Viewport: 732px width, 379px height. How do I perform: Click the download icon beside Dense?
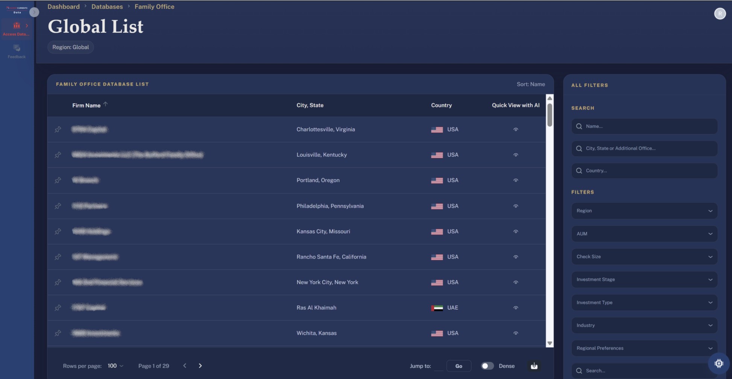(534, 366)
